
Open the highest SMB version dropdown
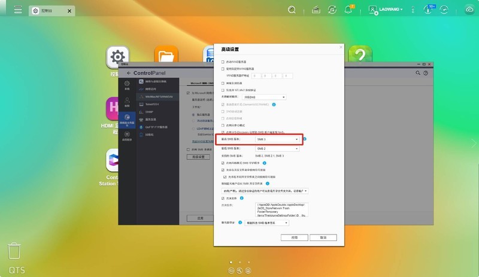[x=277, y=139]
